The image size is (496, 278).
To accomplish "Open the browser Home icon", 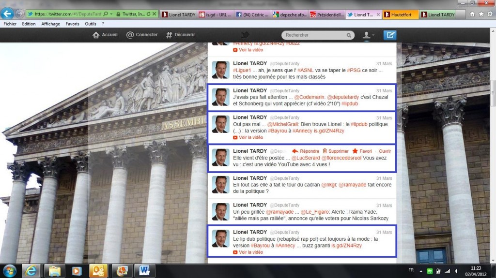I will (x=472, y=14).
